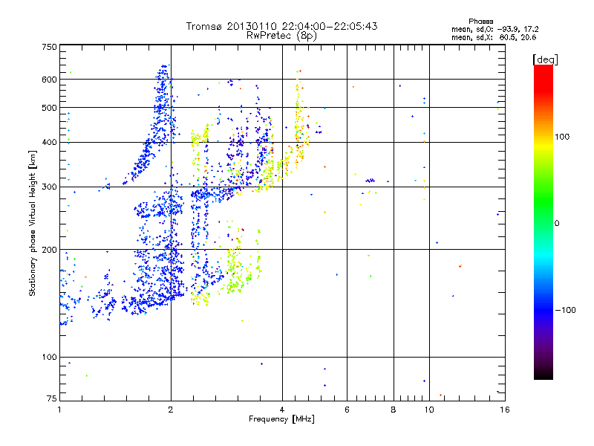The width and height of the screenshot is (594, 446).
Task: Click the 'Stationary phase Virtual Height [km]' axis label
Action: click(33, 224)
